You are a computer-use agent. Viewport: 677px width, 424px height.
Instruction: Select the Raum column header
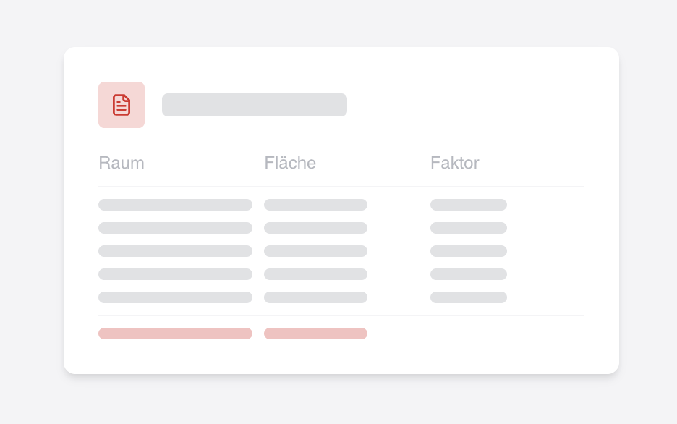coord(122,163)
